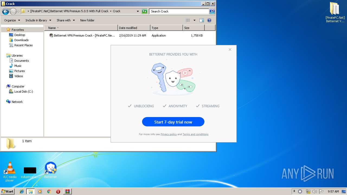Viewport: 347px width, 195px height.
Task: Click the Start 7-day trial now button
Action: (173, 122)
